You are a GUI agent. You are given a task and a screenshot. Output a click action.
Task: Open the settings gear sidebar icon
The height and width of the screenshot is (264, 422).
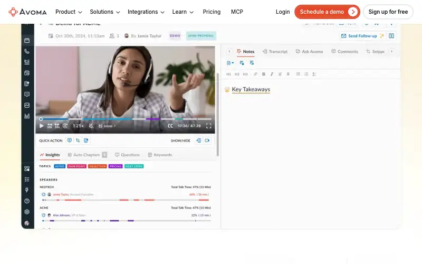(27, 212)
